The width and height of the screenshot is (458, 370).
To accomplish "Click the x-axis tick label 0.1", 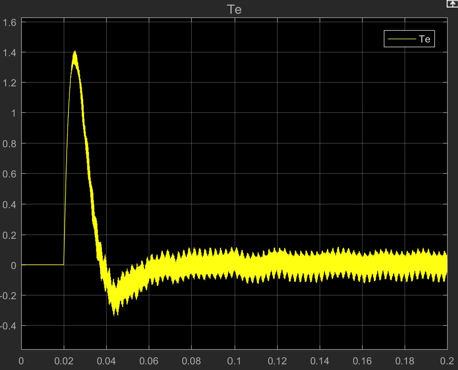I will [x=234, y=361].
